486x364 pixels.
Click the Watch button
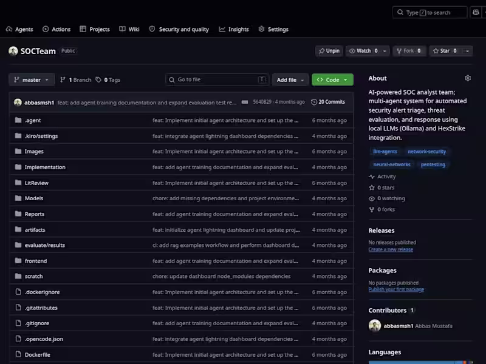[x=363, y=51]
